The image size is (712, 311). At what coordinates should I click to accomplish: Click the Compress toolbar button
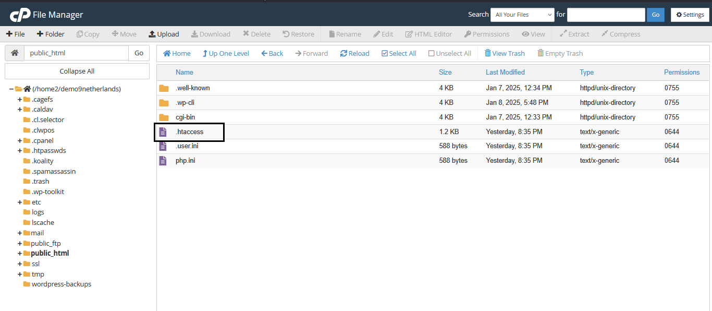[621, 34]
